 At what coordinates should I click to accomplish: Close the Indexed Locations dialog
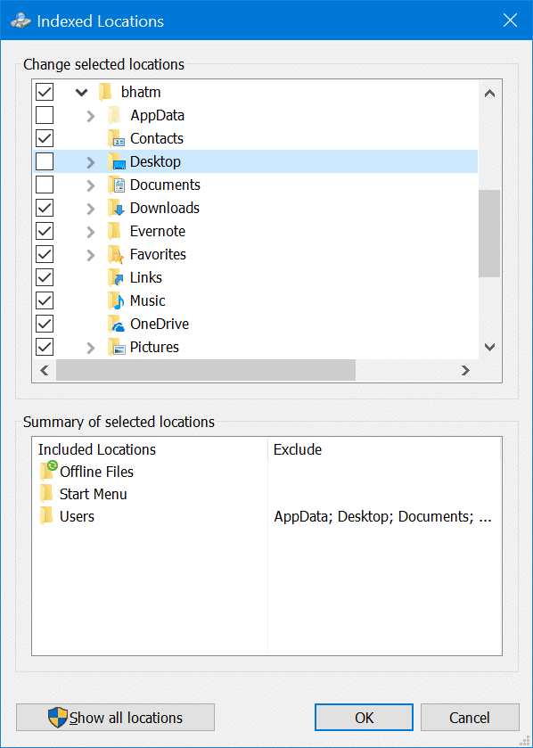tap(510, 20)
